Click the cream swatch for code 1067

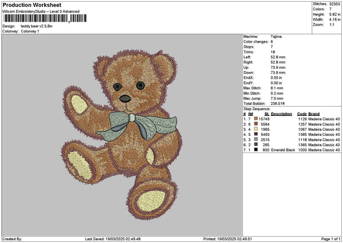tap(256, 129)
